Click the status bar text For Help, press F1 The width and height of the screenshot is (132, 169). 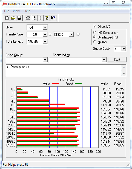point(15,165)
